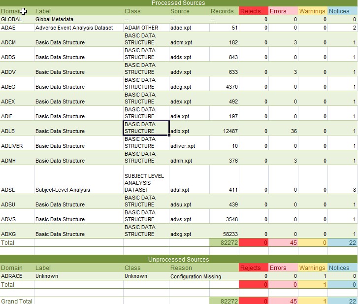The image size is (358, 304).
Task: Click the red Rejects header in Processed Sources
Action: (253, 11)
